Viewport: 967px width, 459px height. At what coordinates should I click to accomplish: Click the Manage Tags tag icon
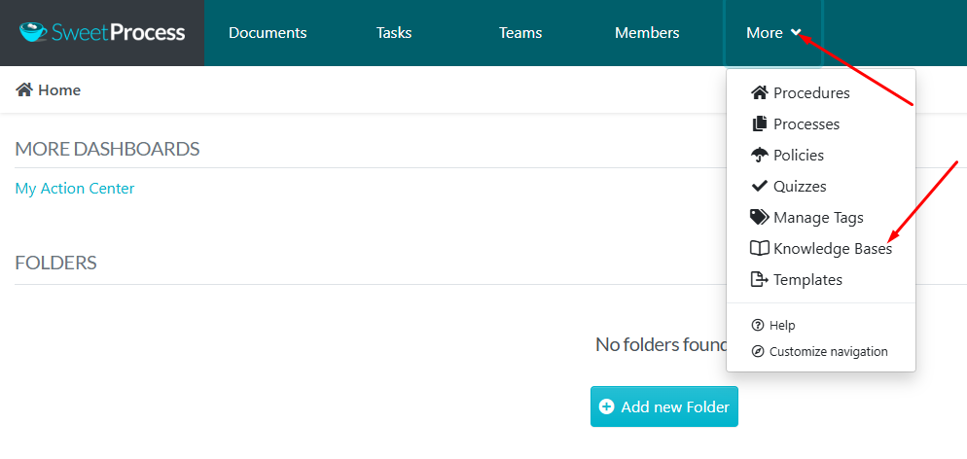pos(759,217)
